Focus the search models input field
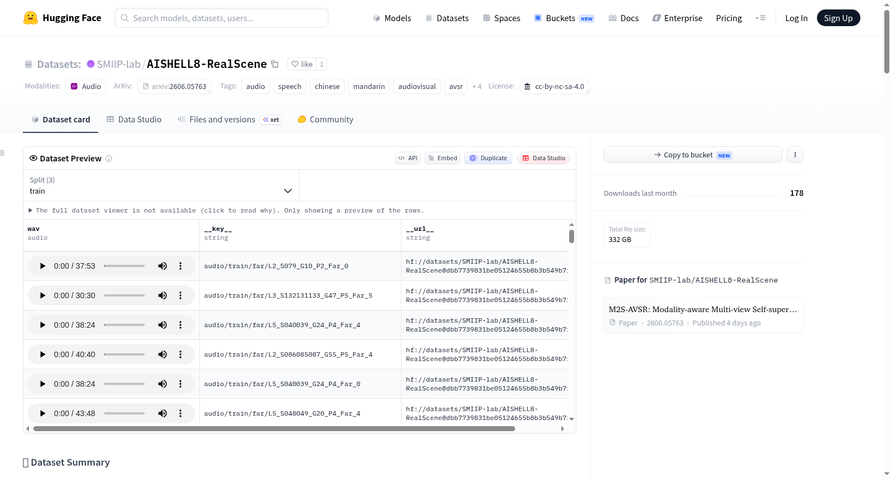Image resolution: width=891 pixels, height=479 pixels. [x=222, y=18]
